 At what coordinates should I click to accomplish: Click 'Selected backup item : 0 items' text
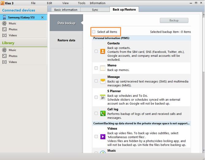click(170, 32)
